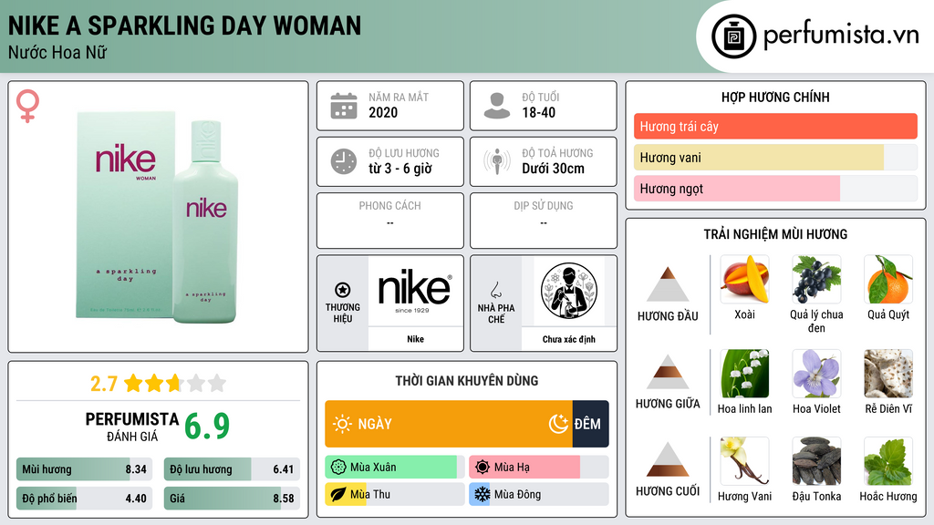Click the 18-40 age range value
Screen dimensions: 934x525
538,112
